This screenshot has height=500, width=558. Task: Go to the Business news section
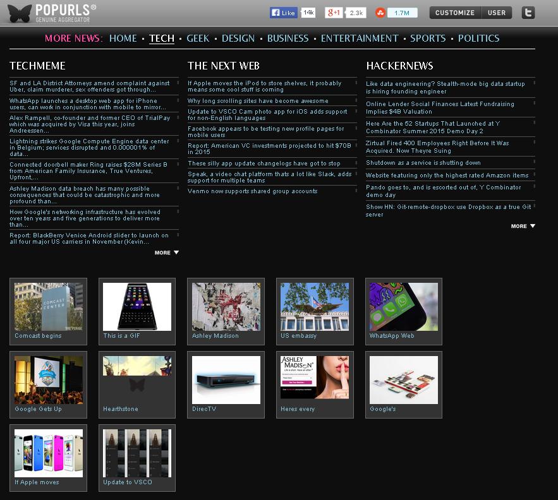[288, 39]
